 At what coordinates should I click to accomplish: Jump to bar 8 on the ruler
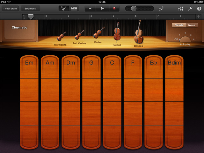pos(180,16)
